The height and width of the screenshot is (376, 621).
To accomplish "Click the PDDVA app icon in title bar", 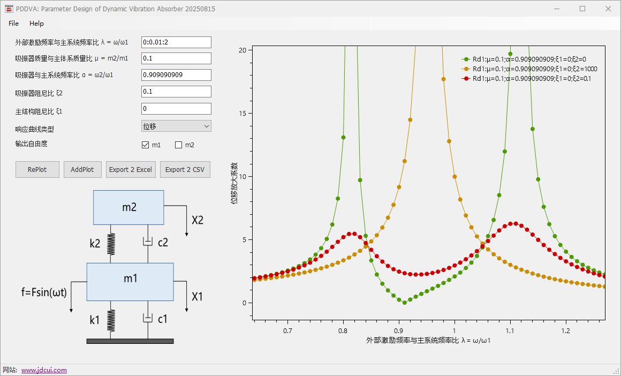I will (x=9, y=9).
